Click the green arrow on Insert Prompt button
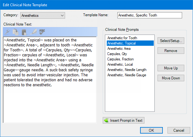Image resolution: width=193 pixels, height=137 pixels. click(107, 120)
